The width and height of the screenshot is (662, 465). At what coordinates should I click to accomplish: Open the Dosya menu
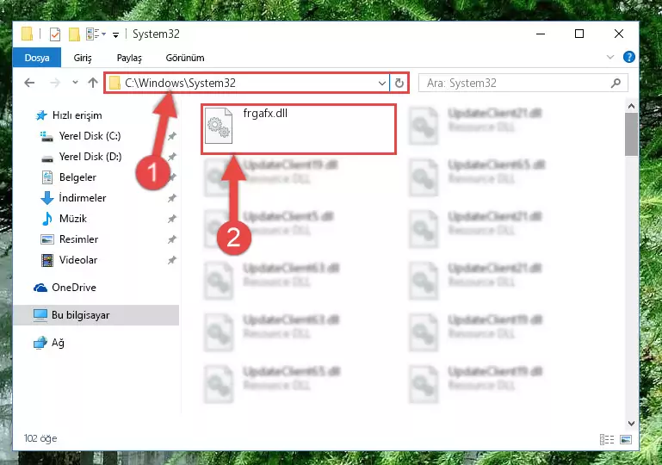coord(37,58)
